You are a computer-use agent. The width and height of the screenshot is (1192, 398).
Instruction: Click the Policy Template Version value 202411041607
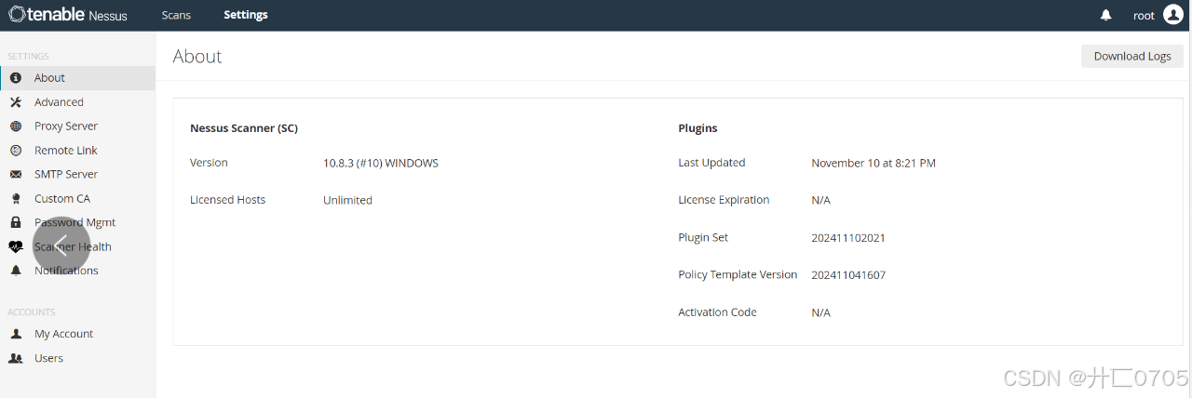[x=848, y=275]
